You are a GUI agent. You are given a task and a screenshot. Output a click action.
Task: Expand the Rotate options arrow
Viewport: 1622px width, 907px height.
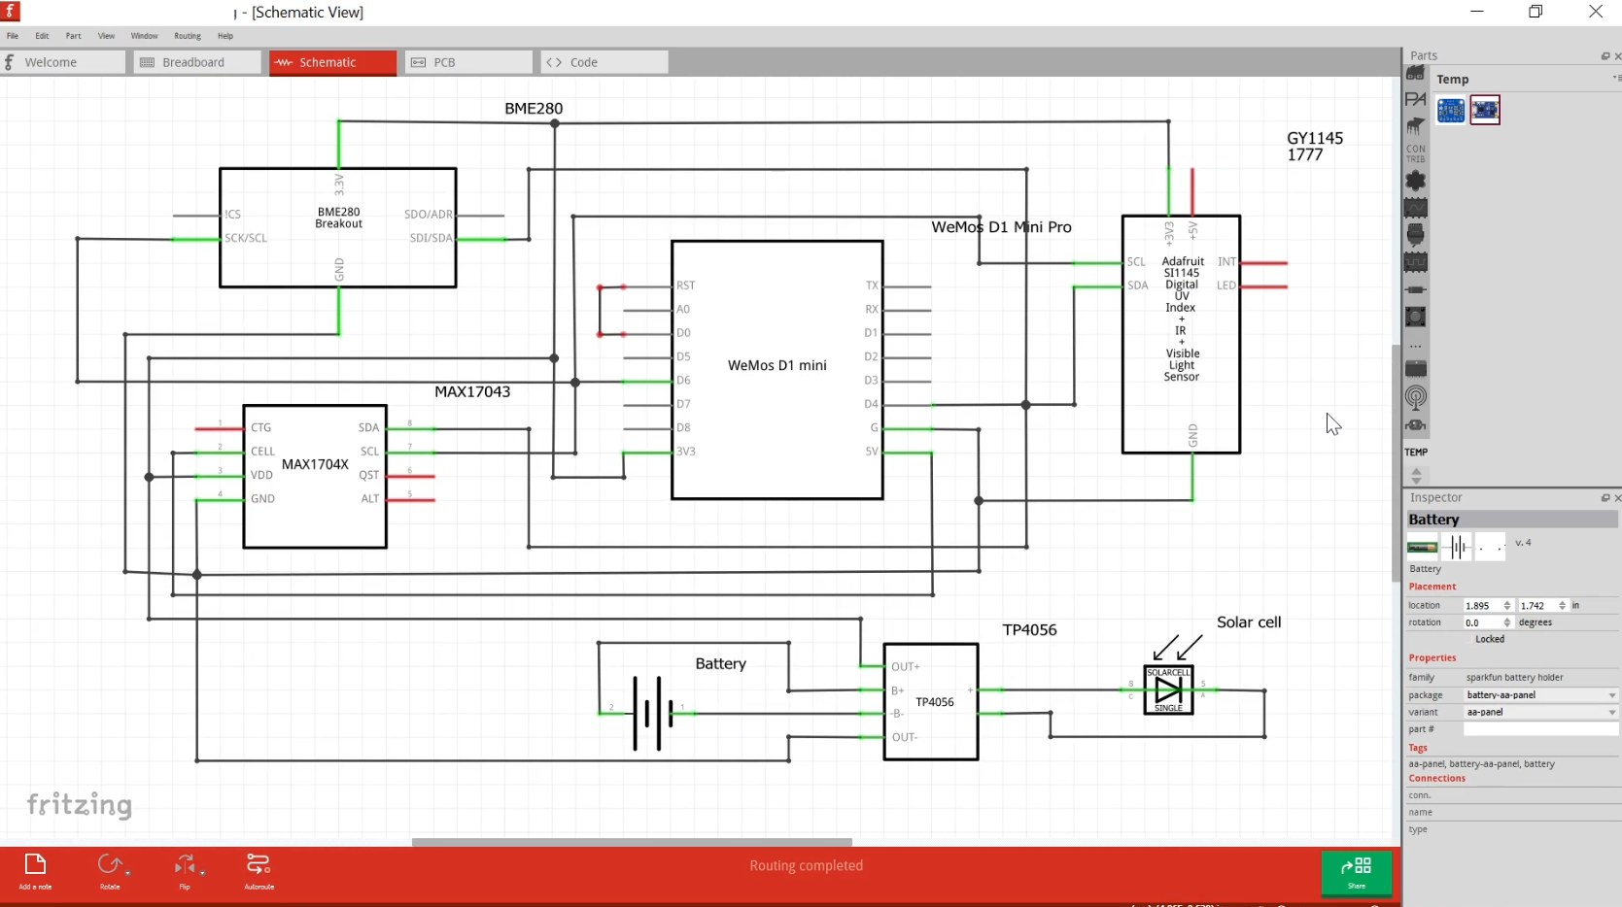click(127, 874)
